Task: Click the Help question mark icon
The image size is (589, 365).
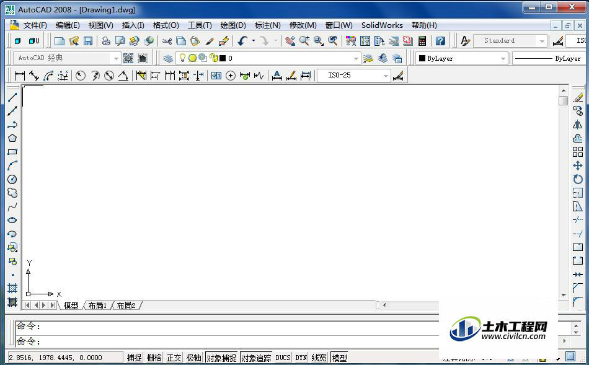Action: [x=440, y=40]
